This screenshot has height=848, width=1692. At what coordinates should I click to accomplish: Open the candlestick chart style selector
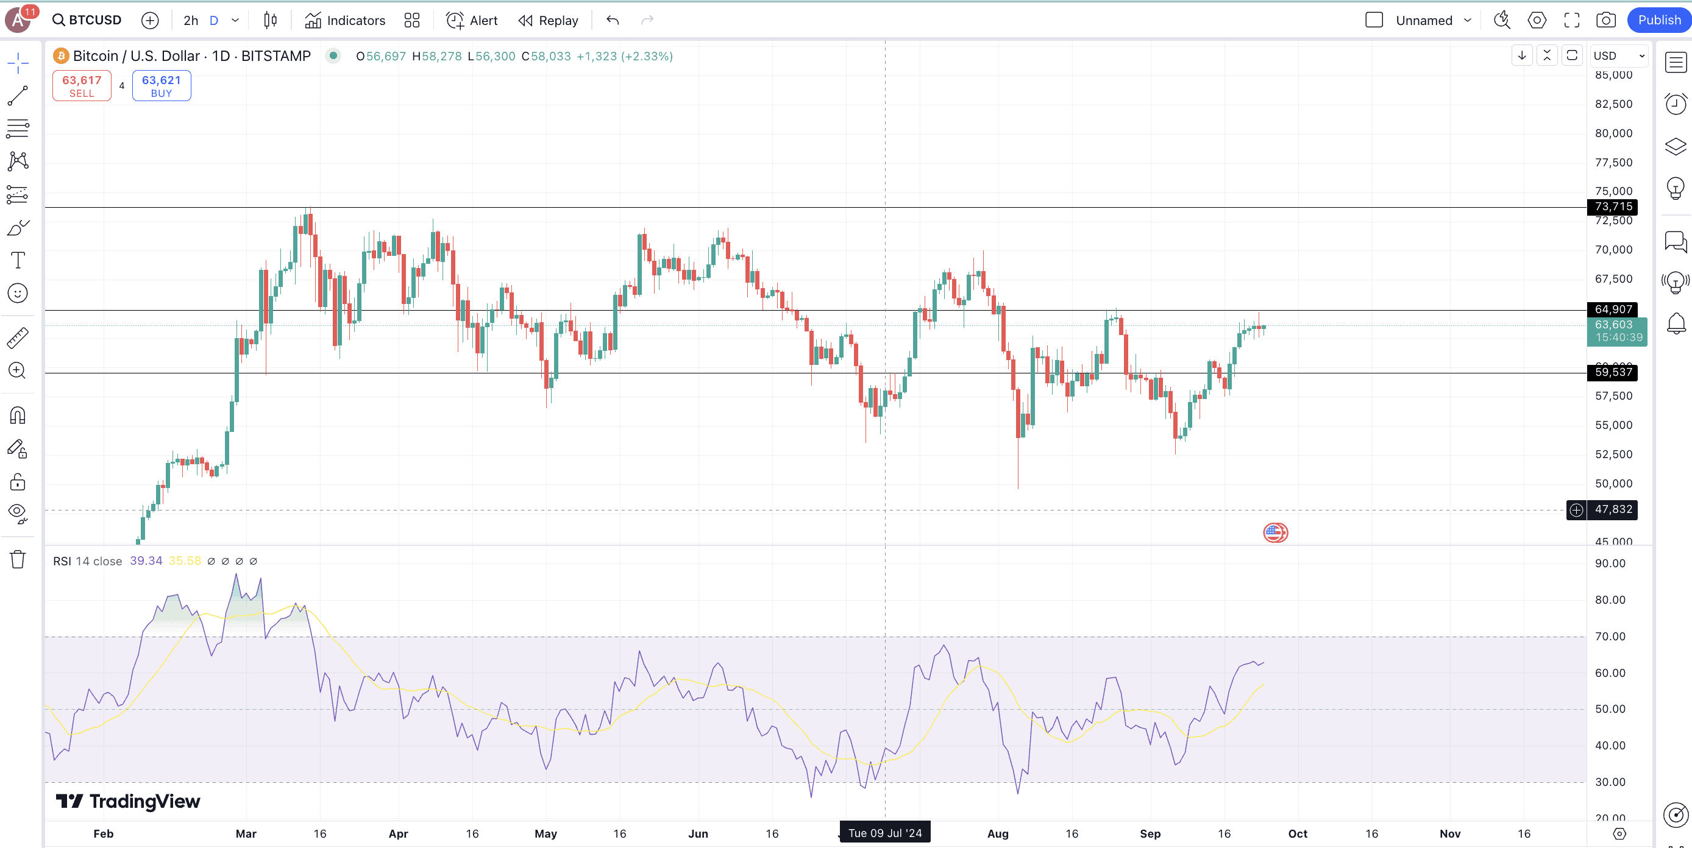pos(270,20)
